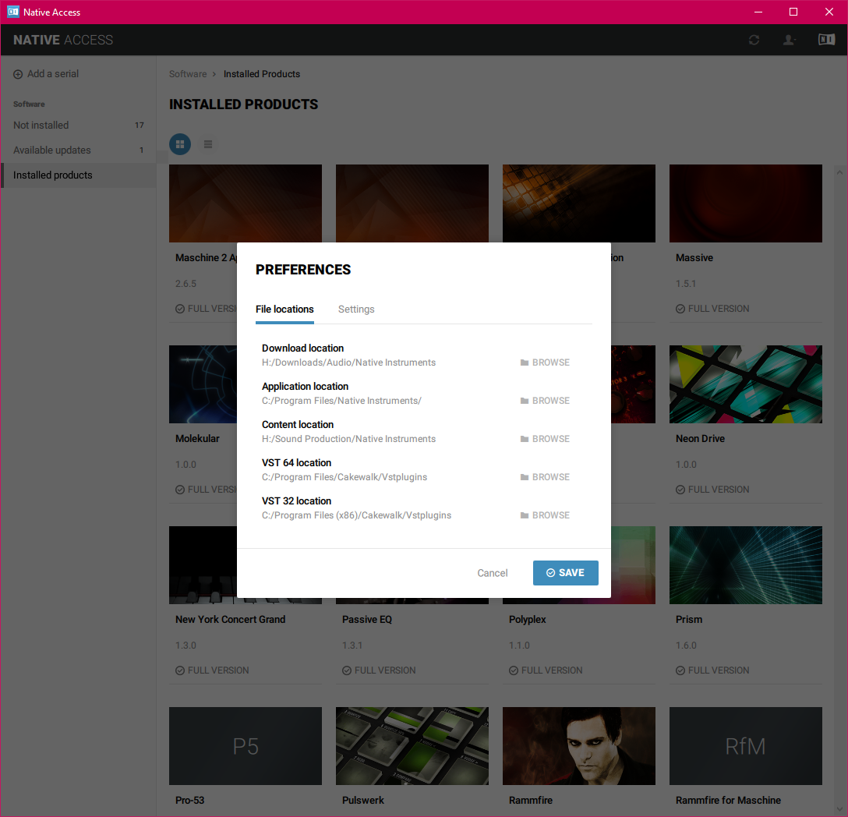Open Available updates section
This screenshot has height=817, width=848.
click(79, 150)
